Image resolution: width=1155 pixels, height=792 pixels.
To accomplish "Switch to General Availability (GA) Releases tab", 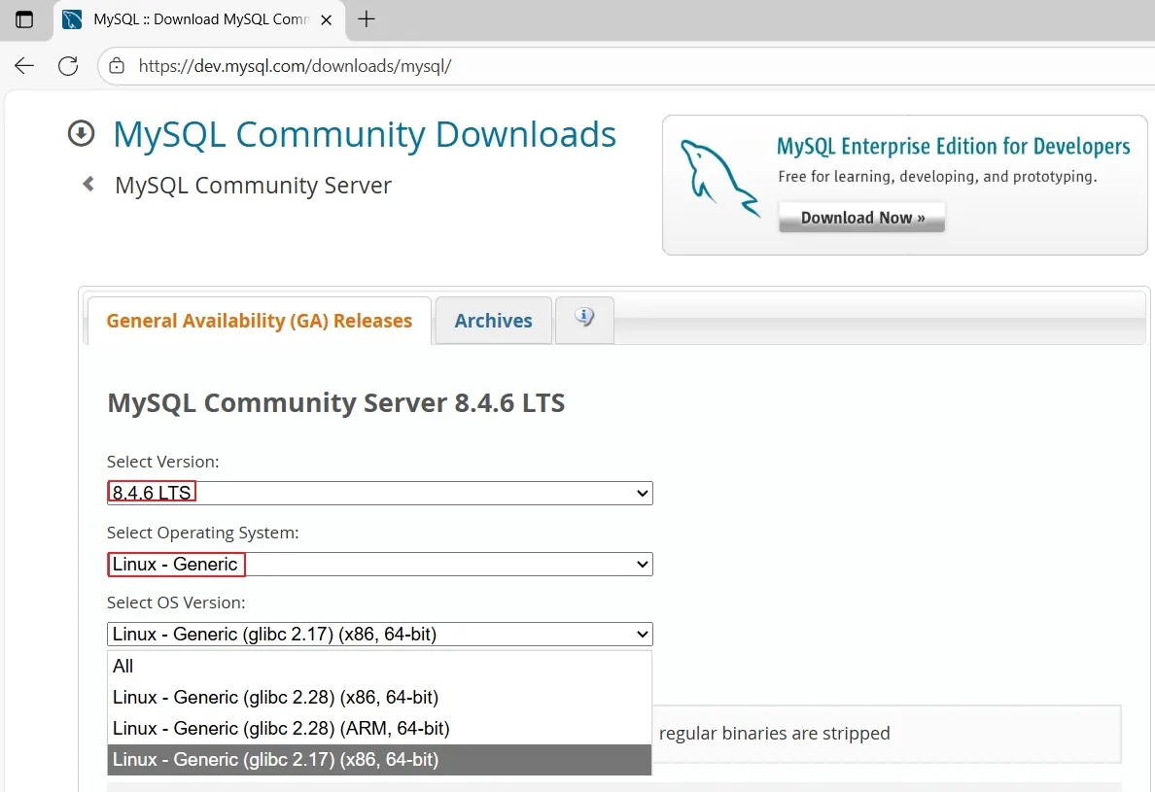I will [x=260, y=321].
